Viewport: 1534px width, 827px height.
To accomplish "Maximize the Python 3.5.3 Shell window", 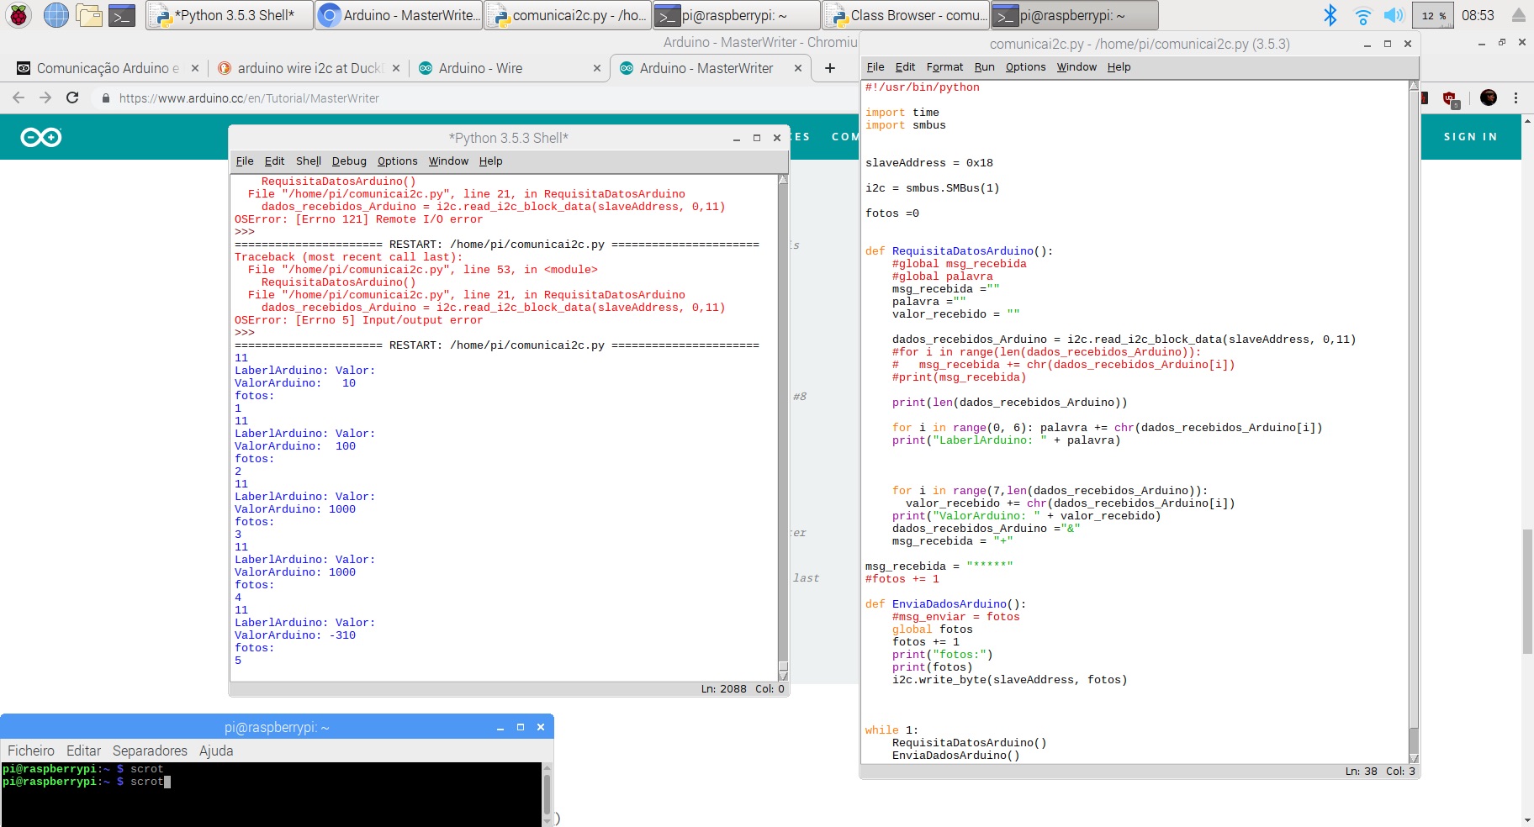I will pyautogui.click(x=757, y=138).
